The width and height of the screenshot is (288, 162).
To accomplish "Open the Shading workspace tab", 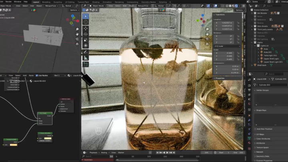I will [96, 2].
